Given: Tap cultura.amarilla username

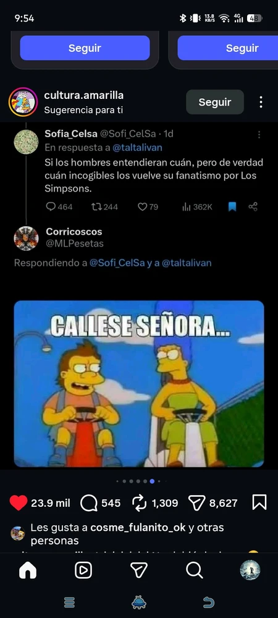Looking at the screenshot, I should [x=84, y=95].
